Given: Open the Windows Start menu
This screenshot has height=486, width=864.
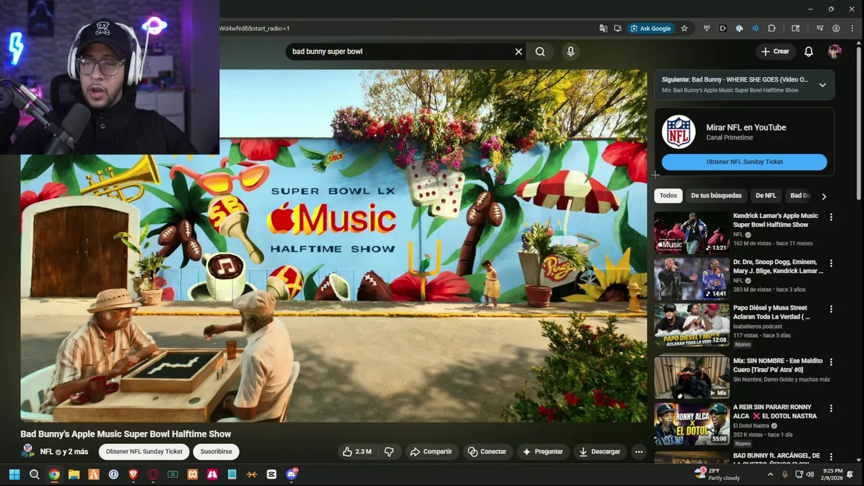Looking at the screenshot, I should [x=14, y=475].
